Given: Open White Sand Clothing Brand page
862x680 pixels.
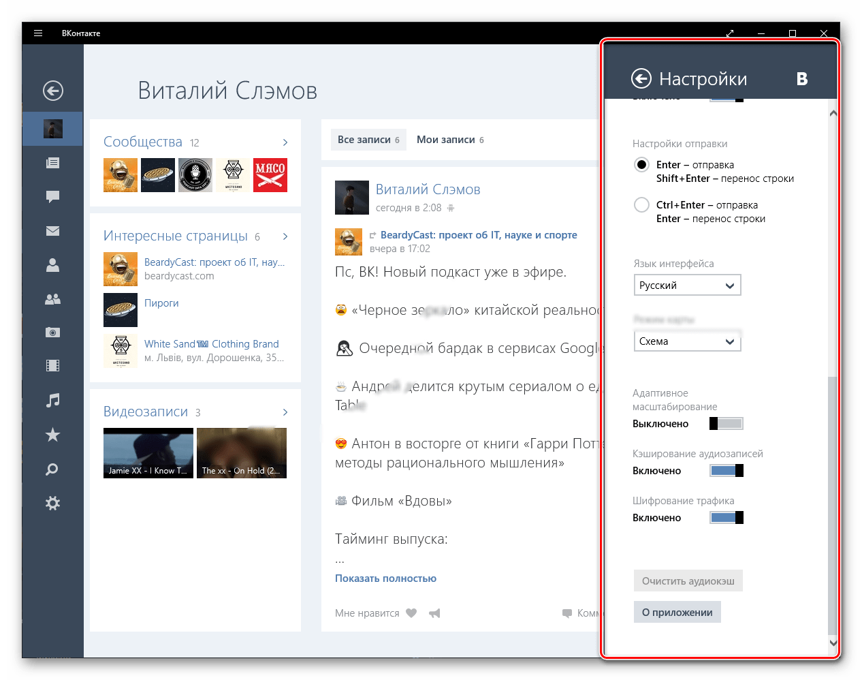Looking at the screenshot, I should click(x=212, y=344).
